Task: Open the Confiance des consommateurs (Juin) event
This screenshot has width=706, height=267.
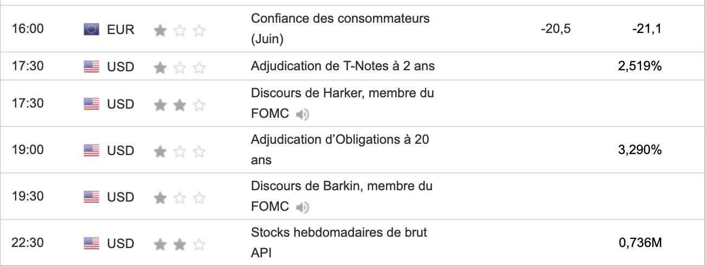Action: click(340, 18)
